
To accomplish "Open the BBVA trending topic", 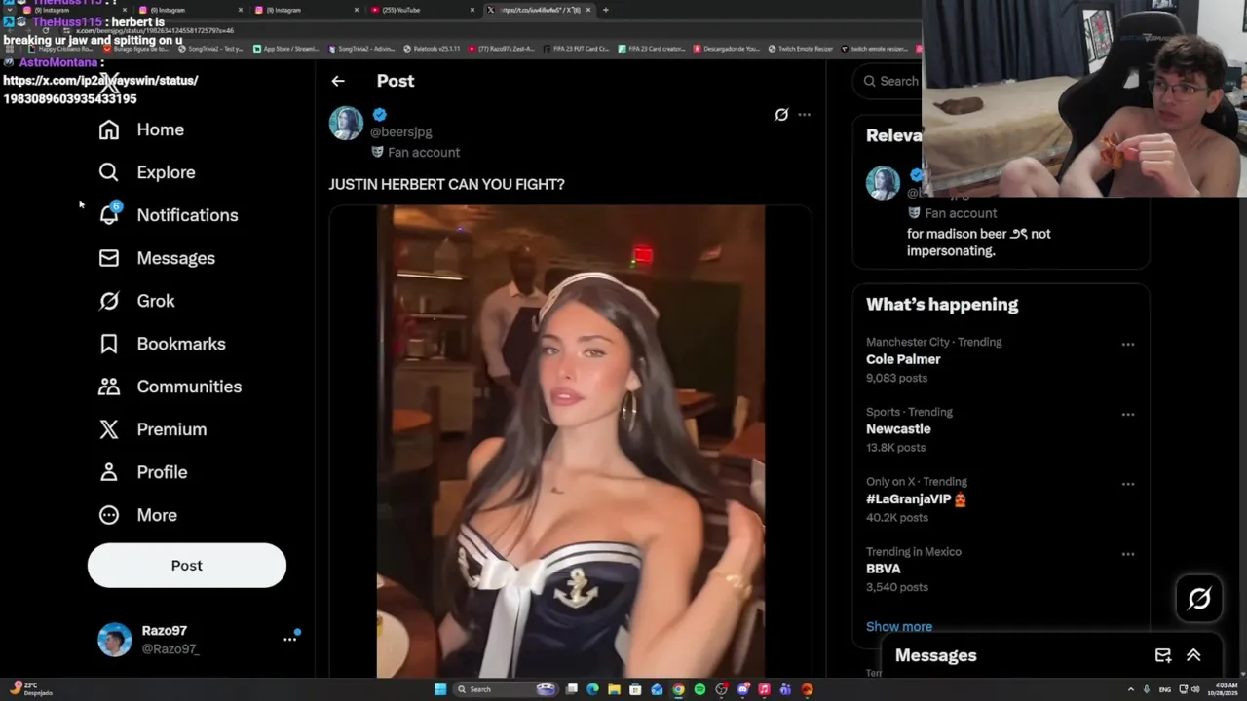I will coord(884,569).
